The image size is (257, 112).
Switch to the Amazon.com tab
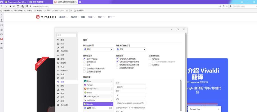click(16, 2)
